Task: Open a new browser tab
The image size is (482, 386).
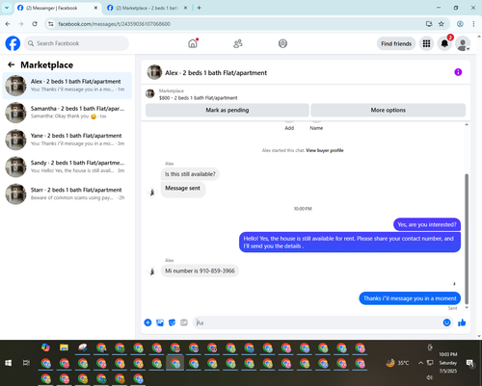Action: [x=199, y=8]
